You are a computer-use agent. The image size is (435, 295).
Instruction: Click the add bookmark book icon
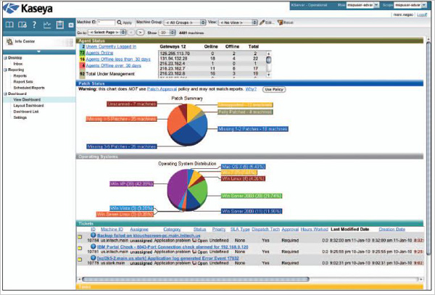click(22, 25)
